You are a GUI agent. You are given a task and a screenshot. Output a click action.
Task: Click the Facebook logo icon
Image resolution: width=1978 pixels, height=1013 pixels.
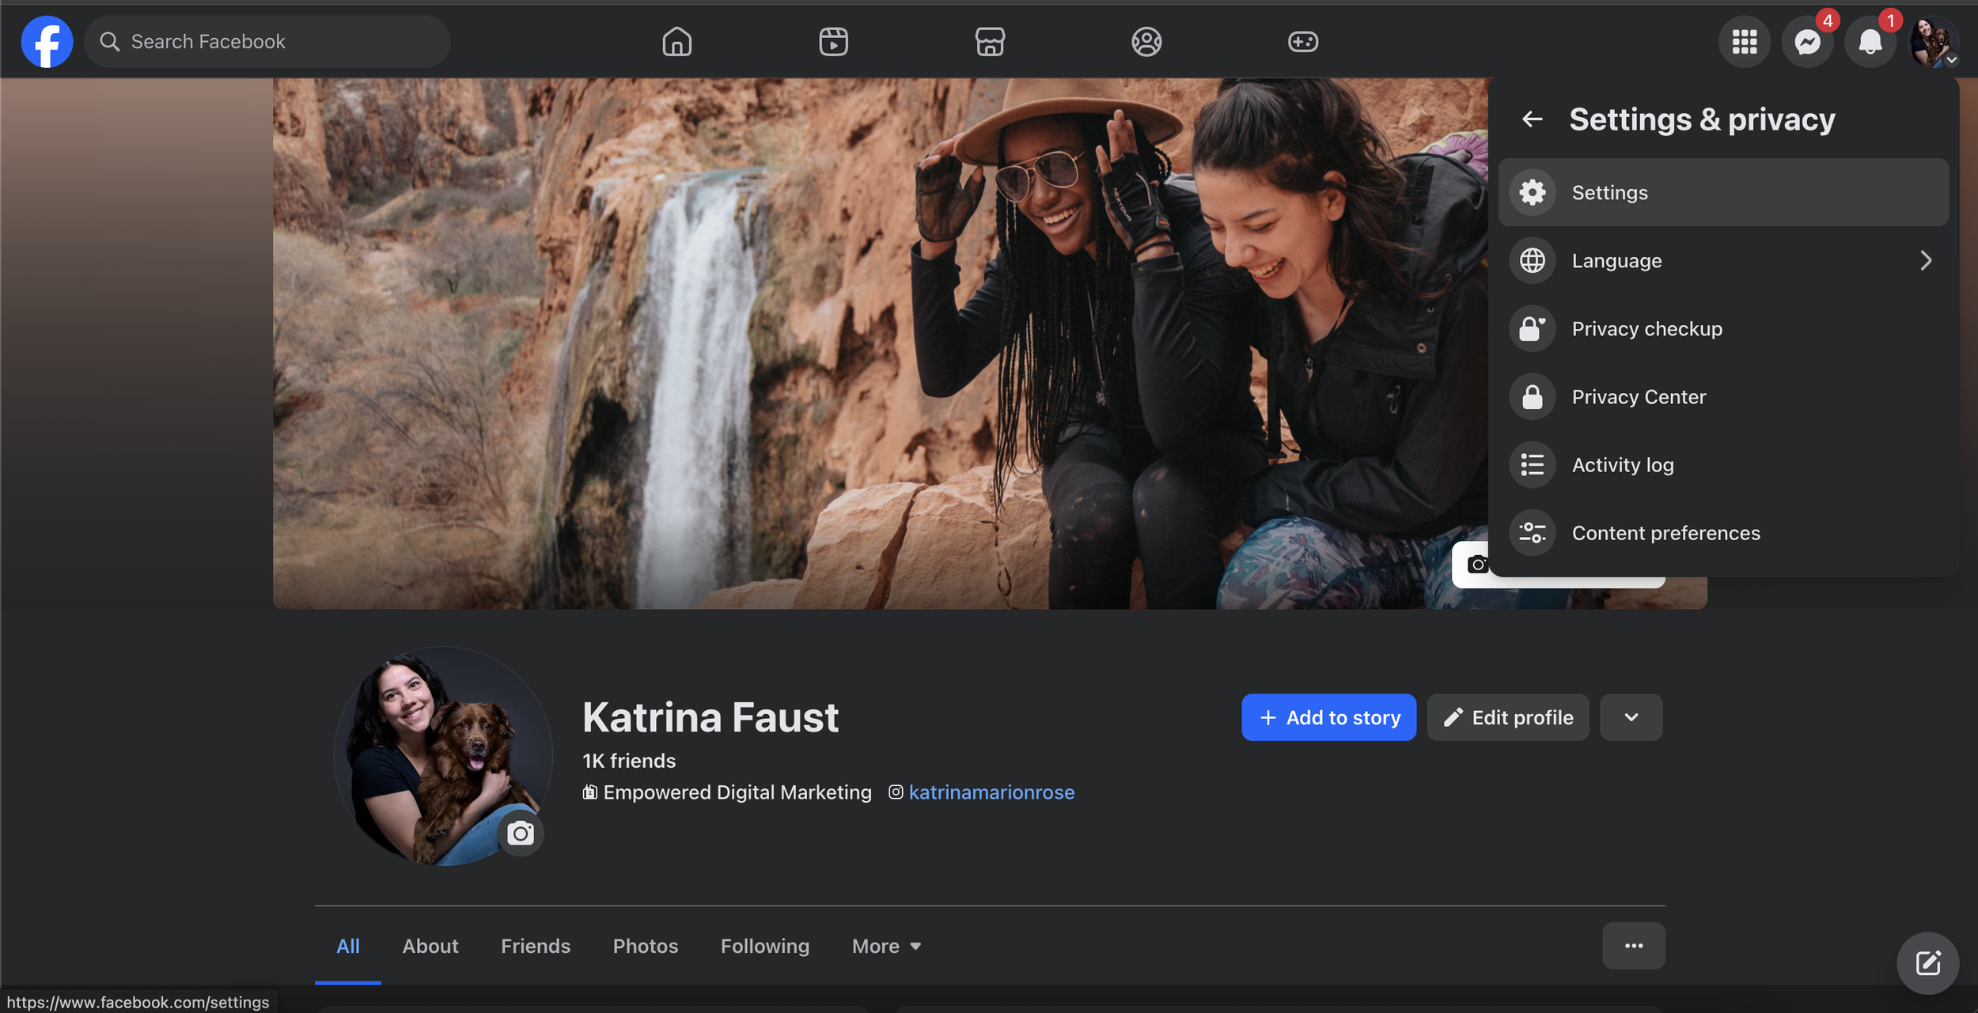click(47, 41)
